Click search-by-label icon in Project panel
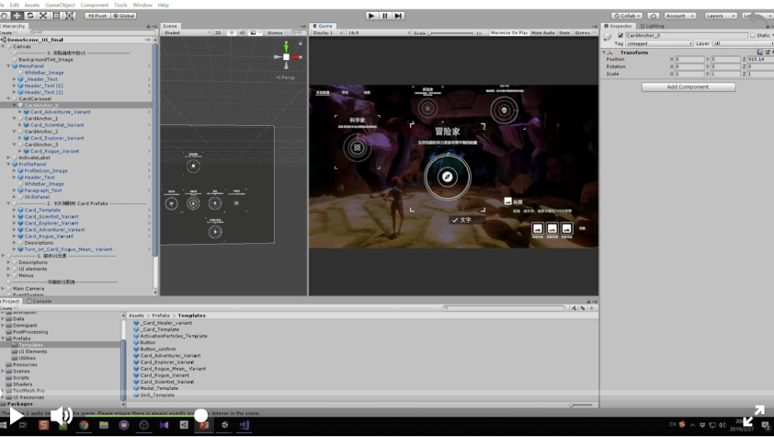The image size is (774, 437). 583,308
